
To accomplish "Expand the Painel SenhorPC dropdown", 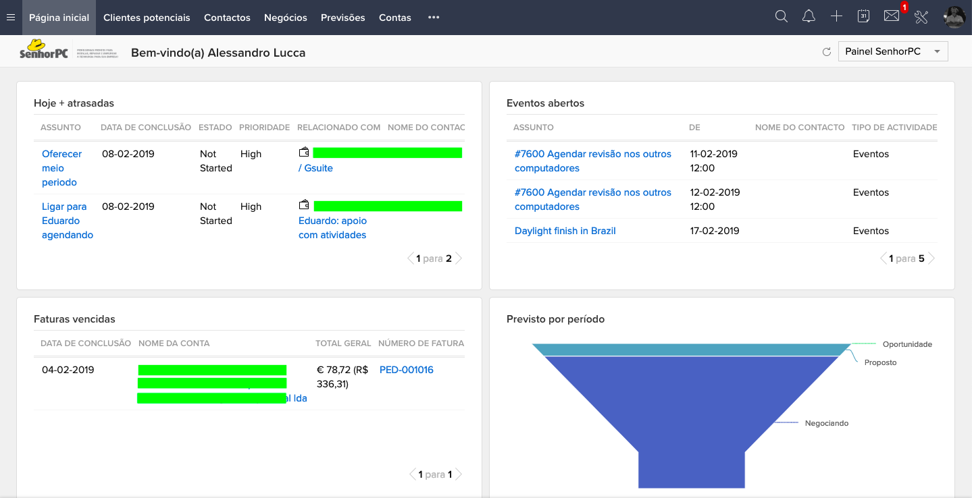I will pyautogui.click(x=892, y=51).
